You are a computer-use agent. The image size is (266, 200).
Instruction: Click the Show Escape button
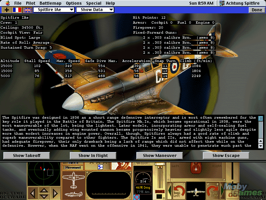[226, 156]
